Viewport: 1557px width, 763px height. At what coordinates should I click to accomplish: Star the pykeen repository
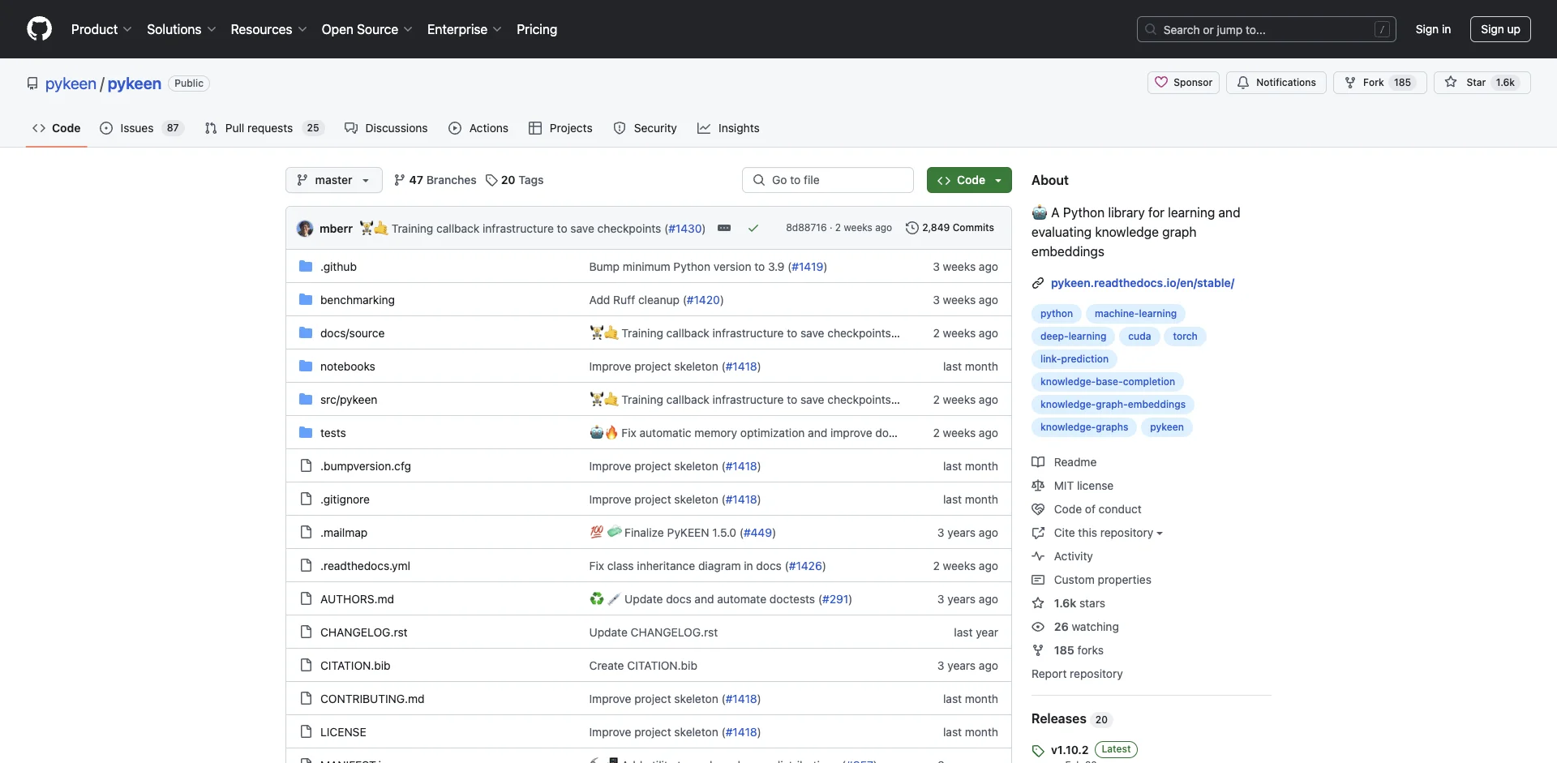pyautogui.click(x=1482, y=83)
